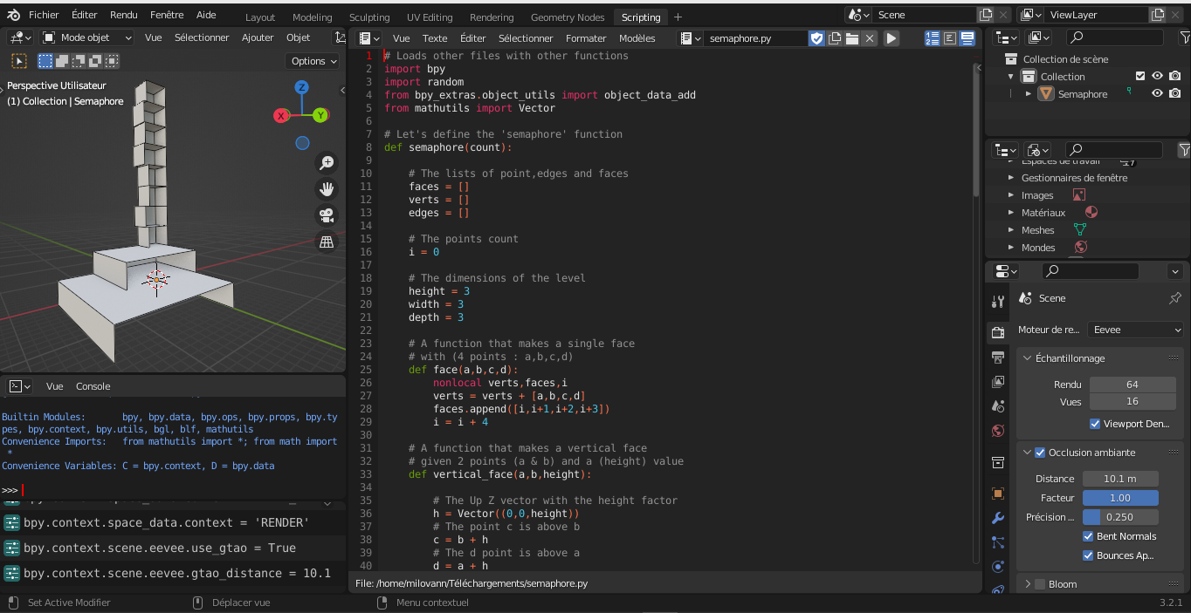Toggle line numbers display in text editor
The height and width of the screenshot is (613, 1191).
click(933, 38)
